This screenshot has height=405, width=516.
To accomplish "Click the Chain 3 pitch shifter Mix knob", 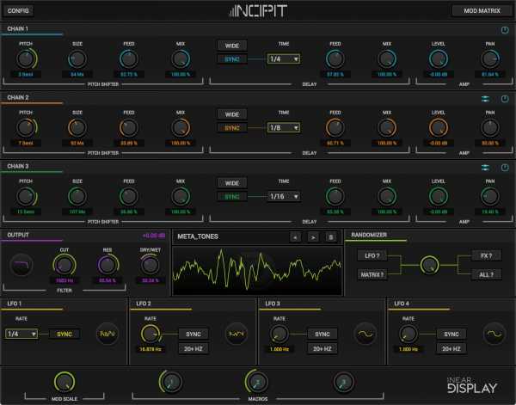I will coord(181,196).
